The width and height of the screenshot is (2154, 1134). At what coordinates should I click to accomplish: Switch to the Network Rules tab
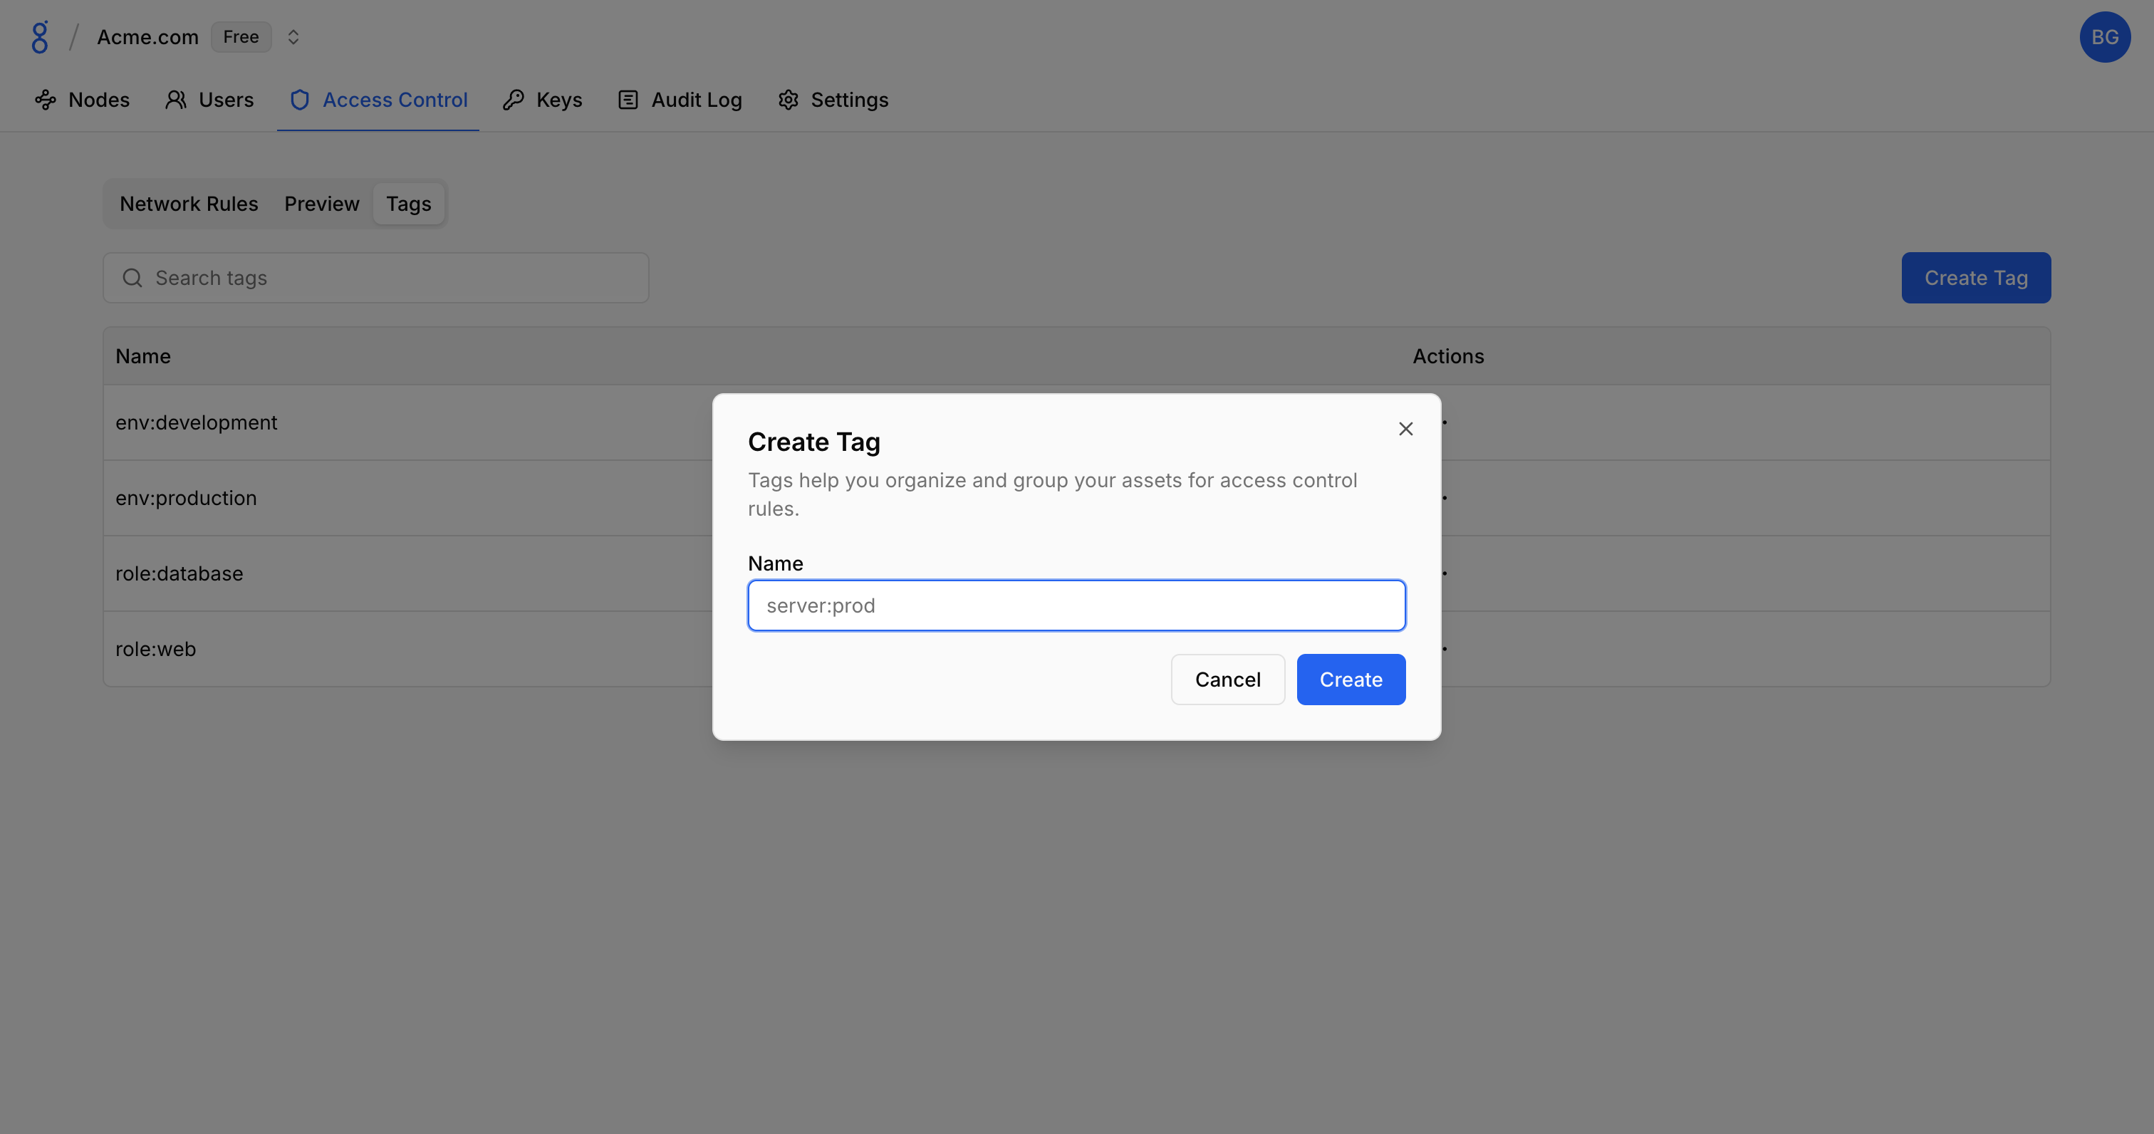[189, 204]
